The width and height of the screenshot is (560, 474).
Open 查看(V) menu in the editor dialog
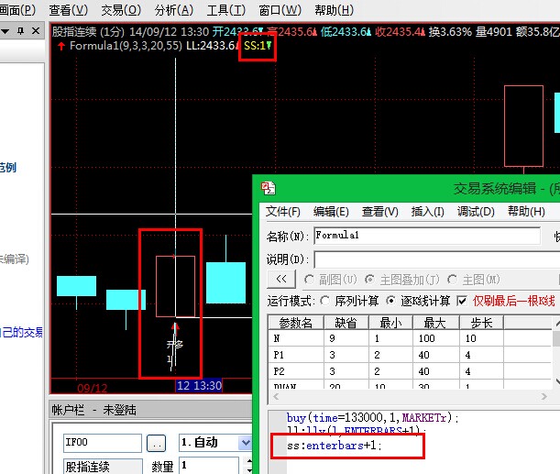click(x=380, y=212)
